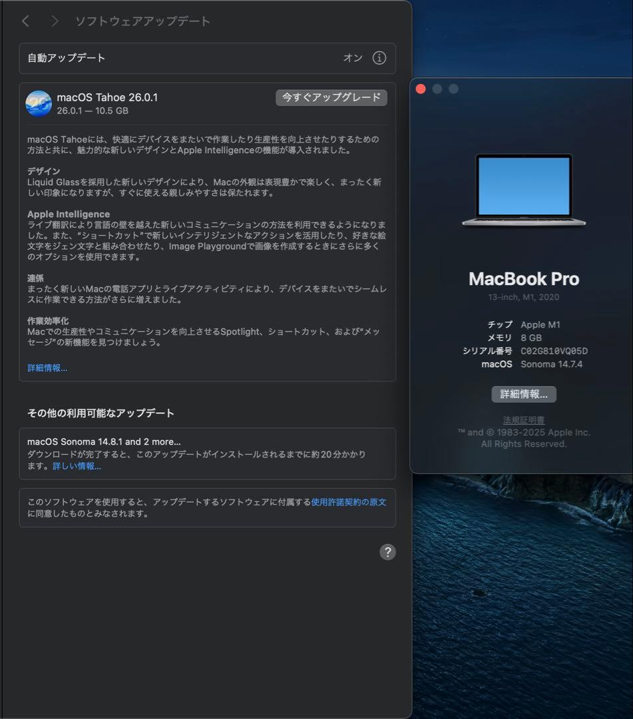Select the MacBook Pro laptop image
This screenshot has width=633, height=719.
click(523, 188)
